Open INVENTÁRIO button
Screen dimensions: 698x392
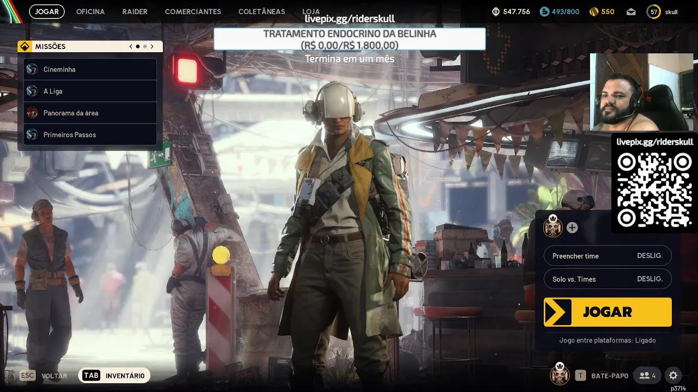click(x=115, y=375)
